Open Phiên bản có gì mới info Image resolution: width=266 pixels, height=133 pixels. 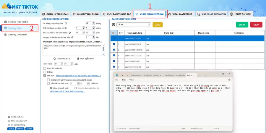[x=17, y=121]
